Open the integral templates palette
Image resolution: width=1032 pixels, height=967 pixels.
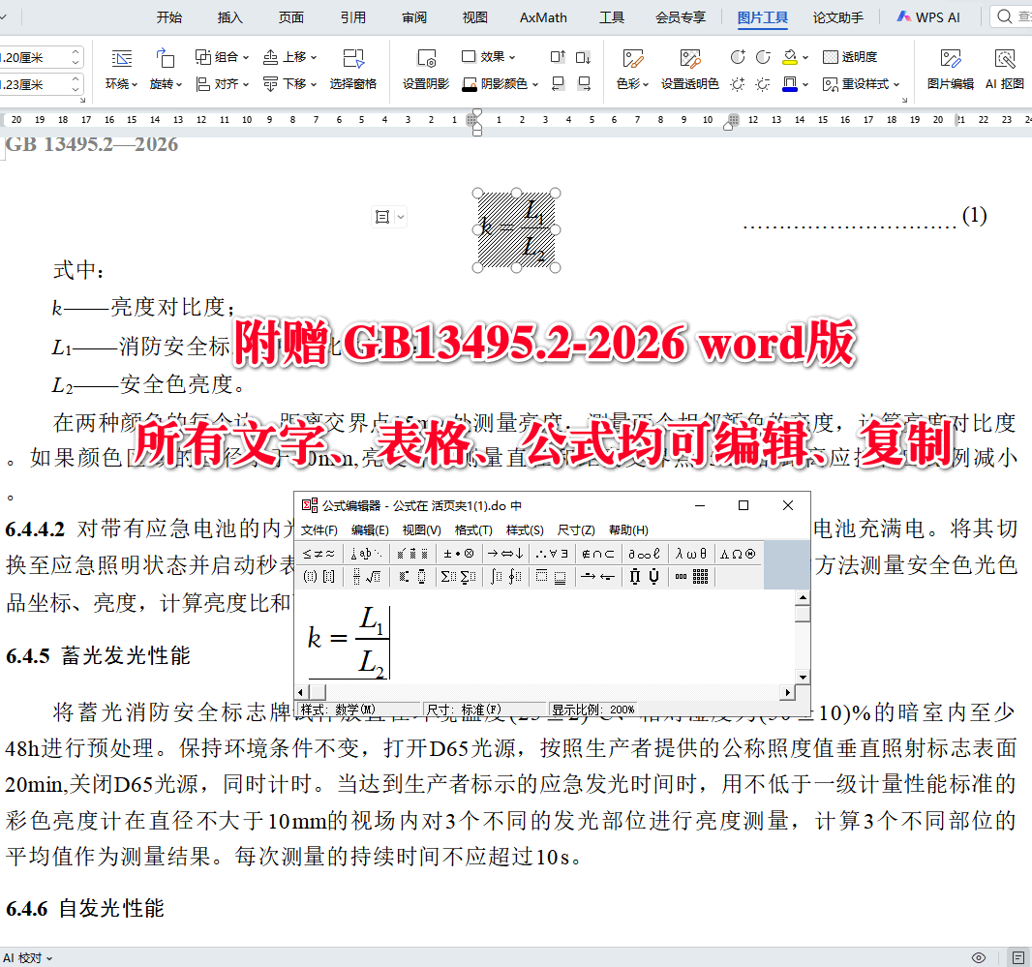click(507, 575)
